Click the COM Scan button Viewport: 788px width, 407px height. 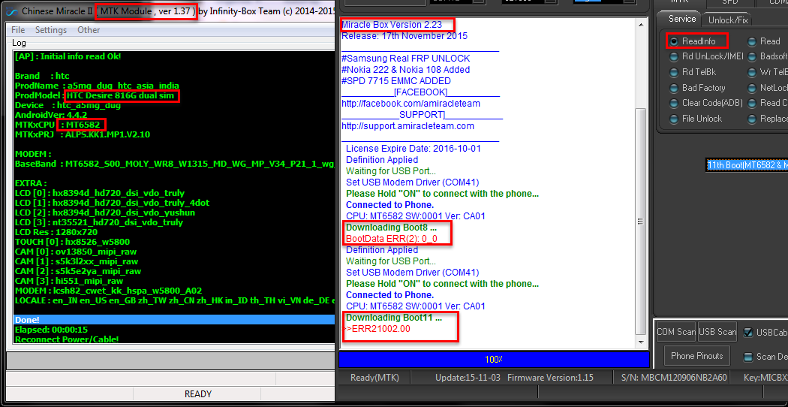pos(676,332)
